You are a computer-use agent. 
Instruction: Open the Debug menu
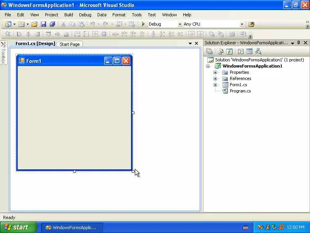pos(85,15)
